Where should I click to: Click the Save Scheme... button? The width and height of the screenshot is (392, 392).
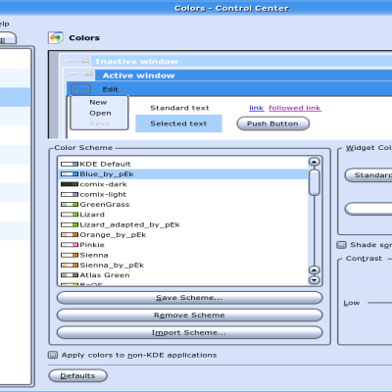[189, 298]
